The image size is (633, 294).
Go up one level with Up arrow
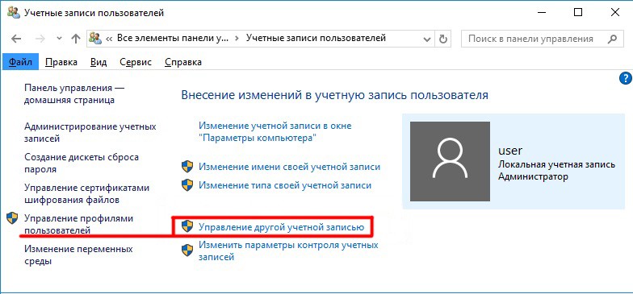(x=76, y=39)
